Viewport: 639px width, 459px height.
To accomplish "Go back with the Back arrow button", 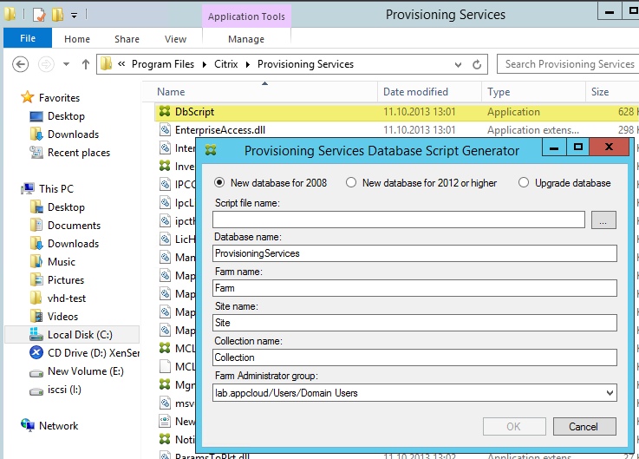I will [x=21, y=64].
